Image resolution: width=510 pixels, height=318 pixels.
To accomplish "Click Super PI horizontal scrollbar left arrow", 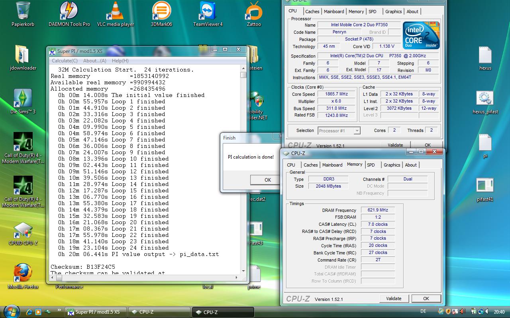I will pos(52,278).
